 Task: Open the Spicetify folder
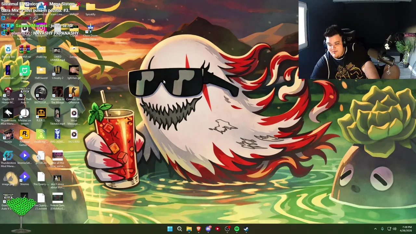point(90,9)
